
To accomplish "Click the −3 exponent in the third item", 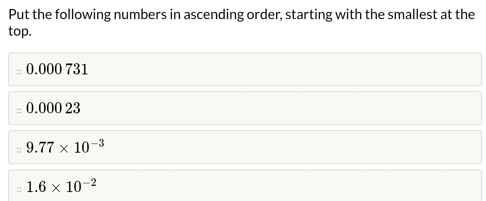I will (x=98, y=144).
